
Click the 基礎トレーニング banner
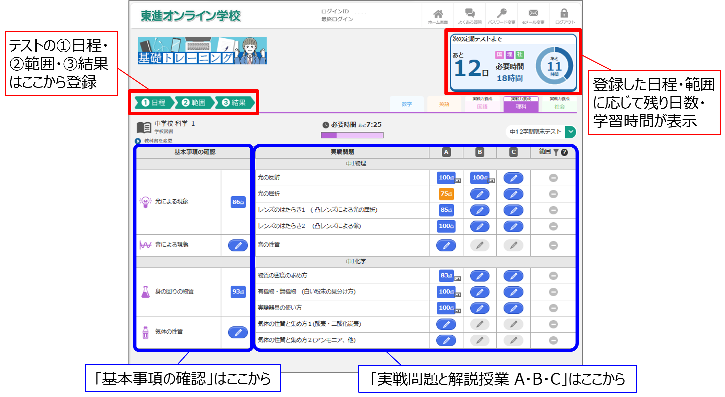tap(202, 50)
